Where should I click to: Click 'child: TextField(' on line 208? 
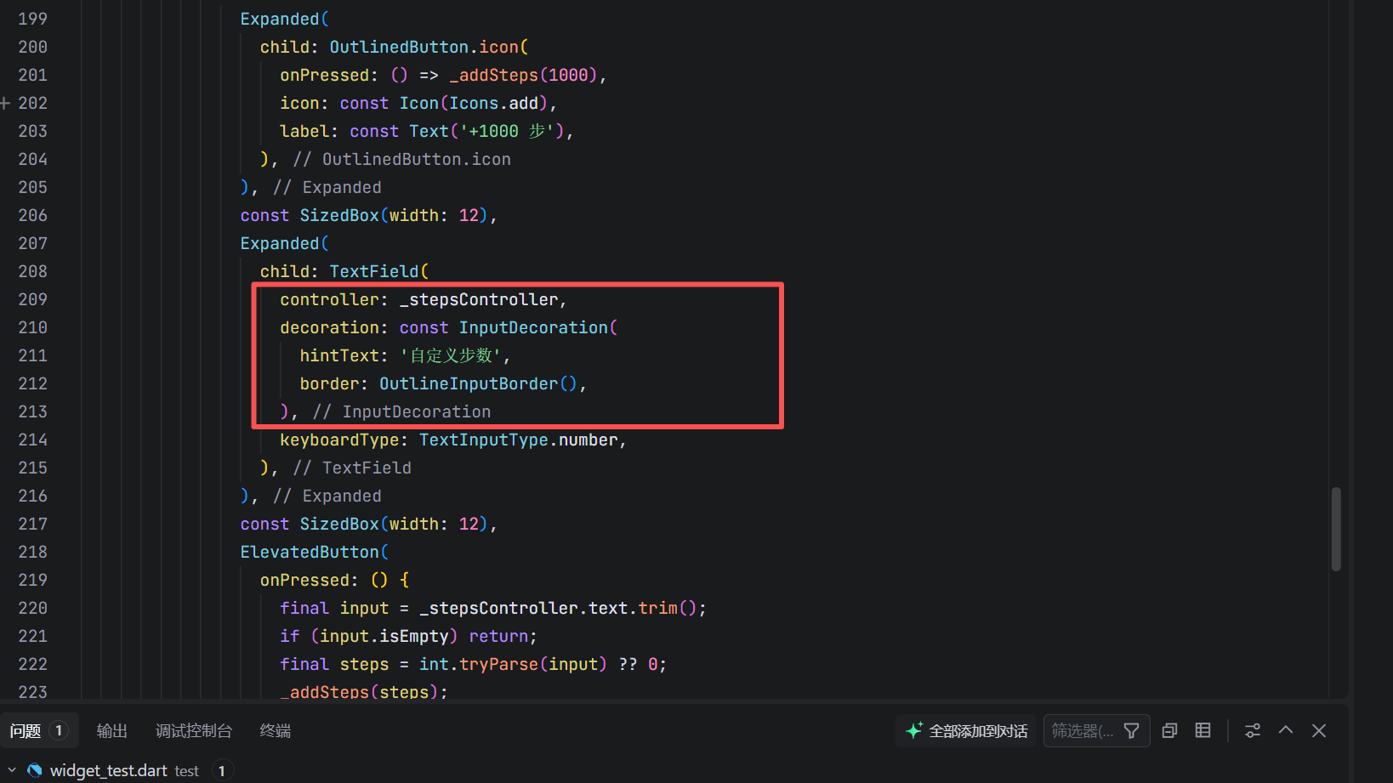tap(344, 271)
